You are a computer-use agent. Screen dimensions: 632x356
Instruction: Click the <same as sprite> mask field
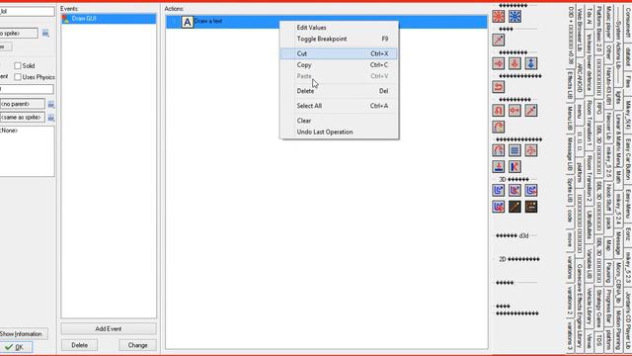pyautogui.click(x=22, y=118)
